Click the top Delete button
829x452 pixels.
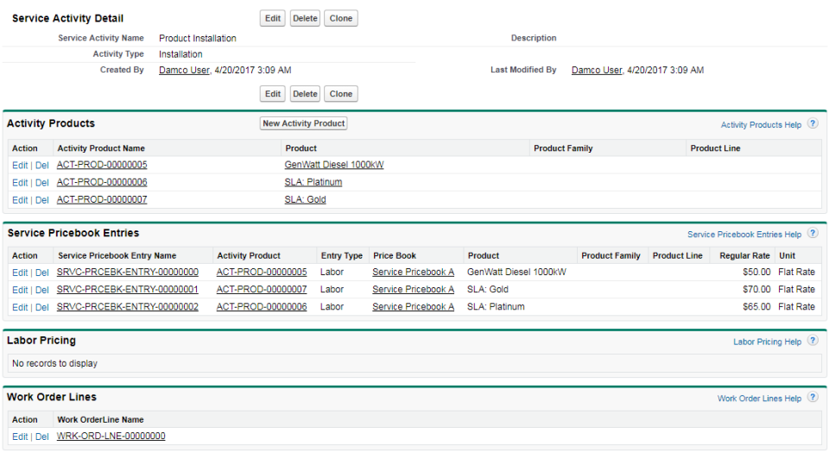pyautogui.click(x=305, y=18)
